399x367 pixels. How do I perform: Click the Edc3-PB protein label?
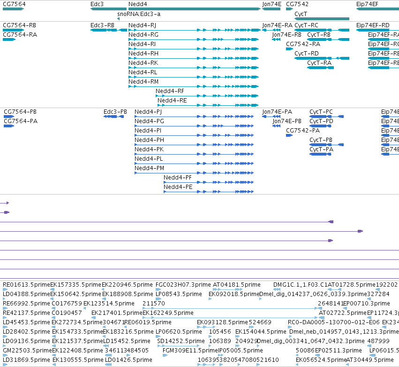[115, 112]
